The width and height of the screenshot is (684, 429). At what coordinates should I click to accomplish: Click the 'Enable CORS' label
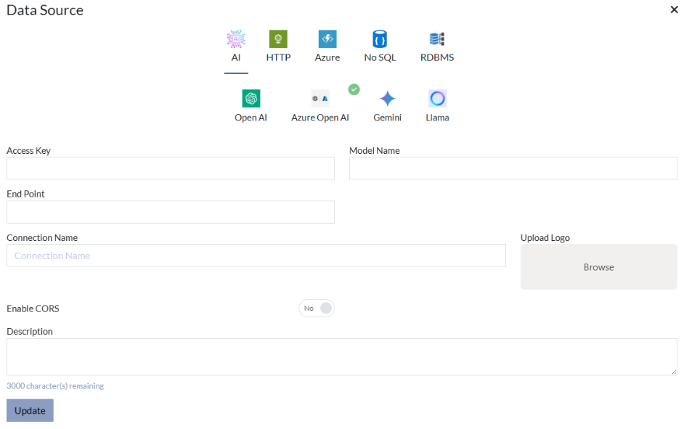click(33, 309)
